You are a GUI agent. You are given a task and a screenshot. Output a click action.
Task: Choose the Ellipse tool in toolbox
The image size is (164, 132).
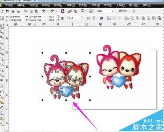point(2,64)
